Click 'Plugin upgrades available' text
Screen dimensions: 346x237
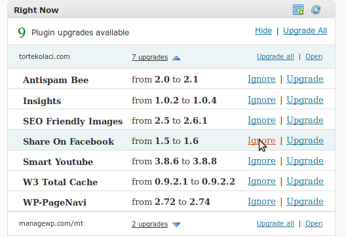coord(80,33)
